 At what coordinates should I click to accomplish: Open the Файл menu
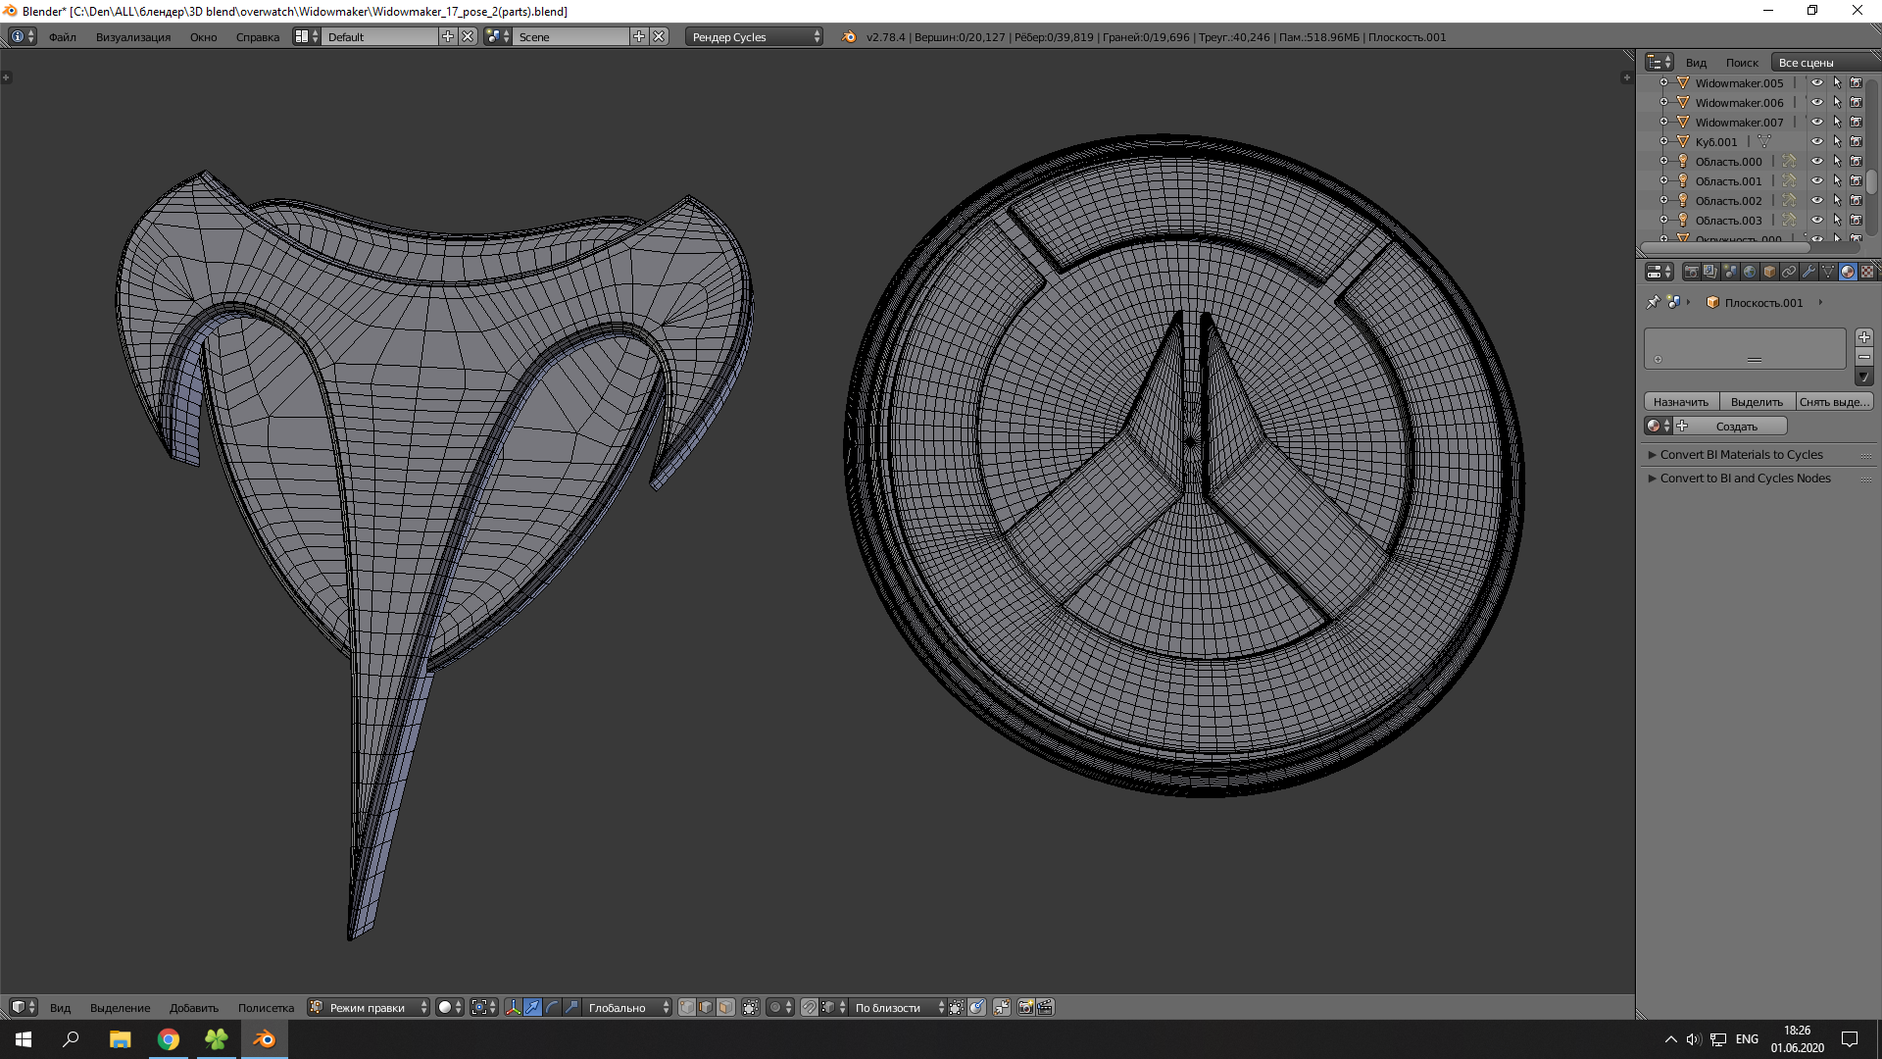tap(63, 37)
